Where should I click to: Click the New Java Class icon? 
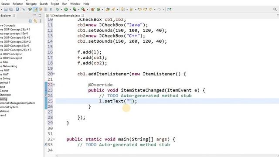click(99, 10)
